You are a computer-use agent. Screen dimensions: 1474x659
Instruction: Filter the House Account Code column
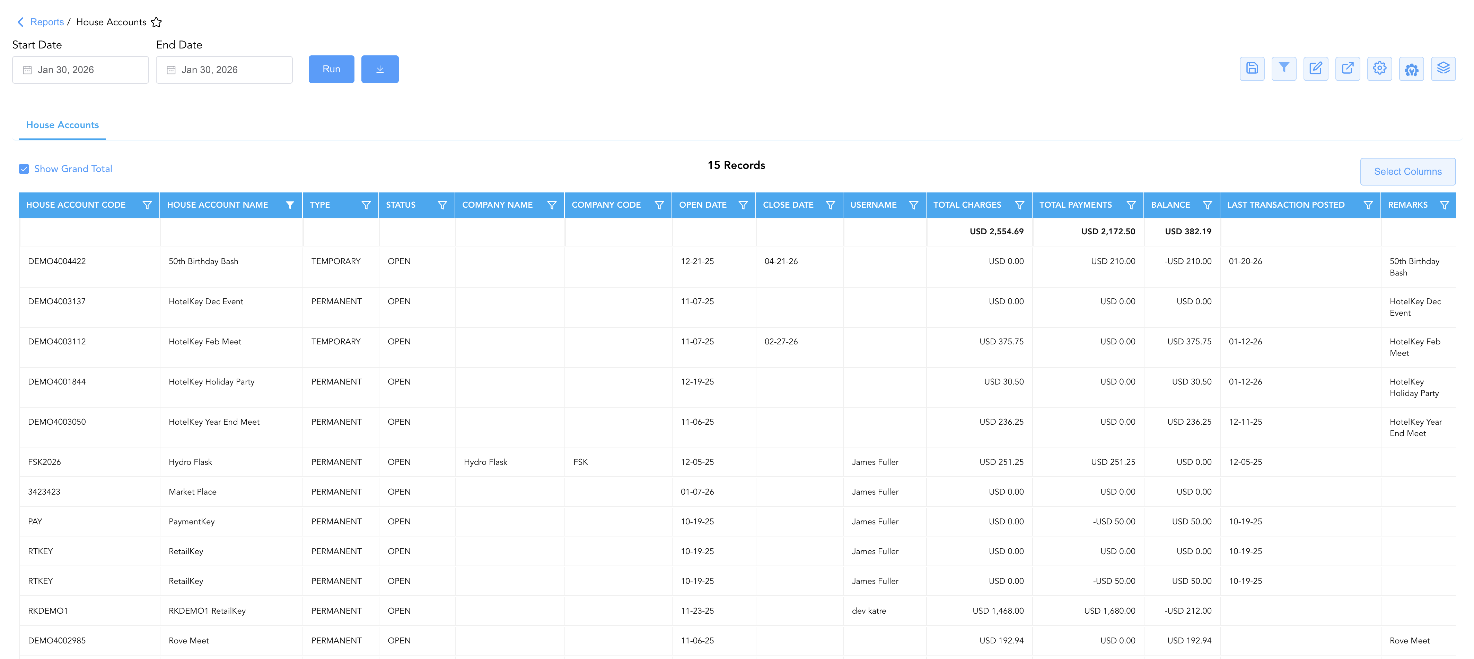[x=147, y=205]
